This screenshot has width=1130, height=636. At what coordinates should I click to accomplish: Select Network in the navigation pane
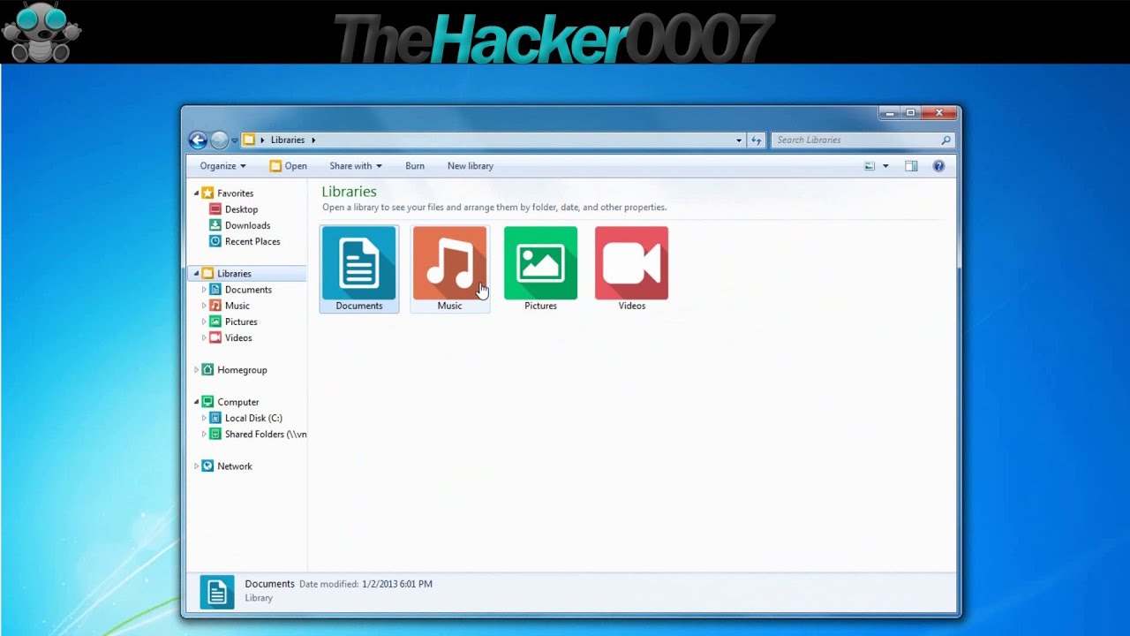coord(235,466)
